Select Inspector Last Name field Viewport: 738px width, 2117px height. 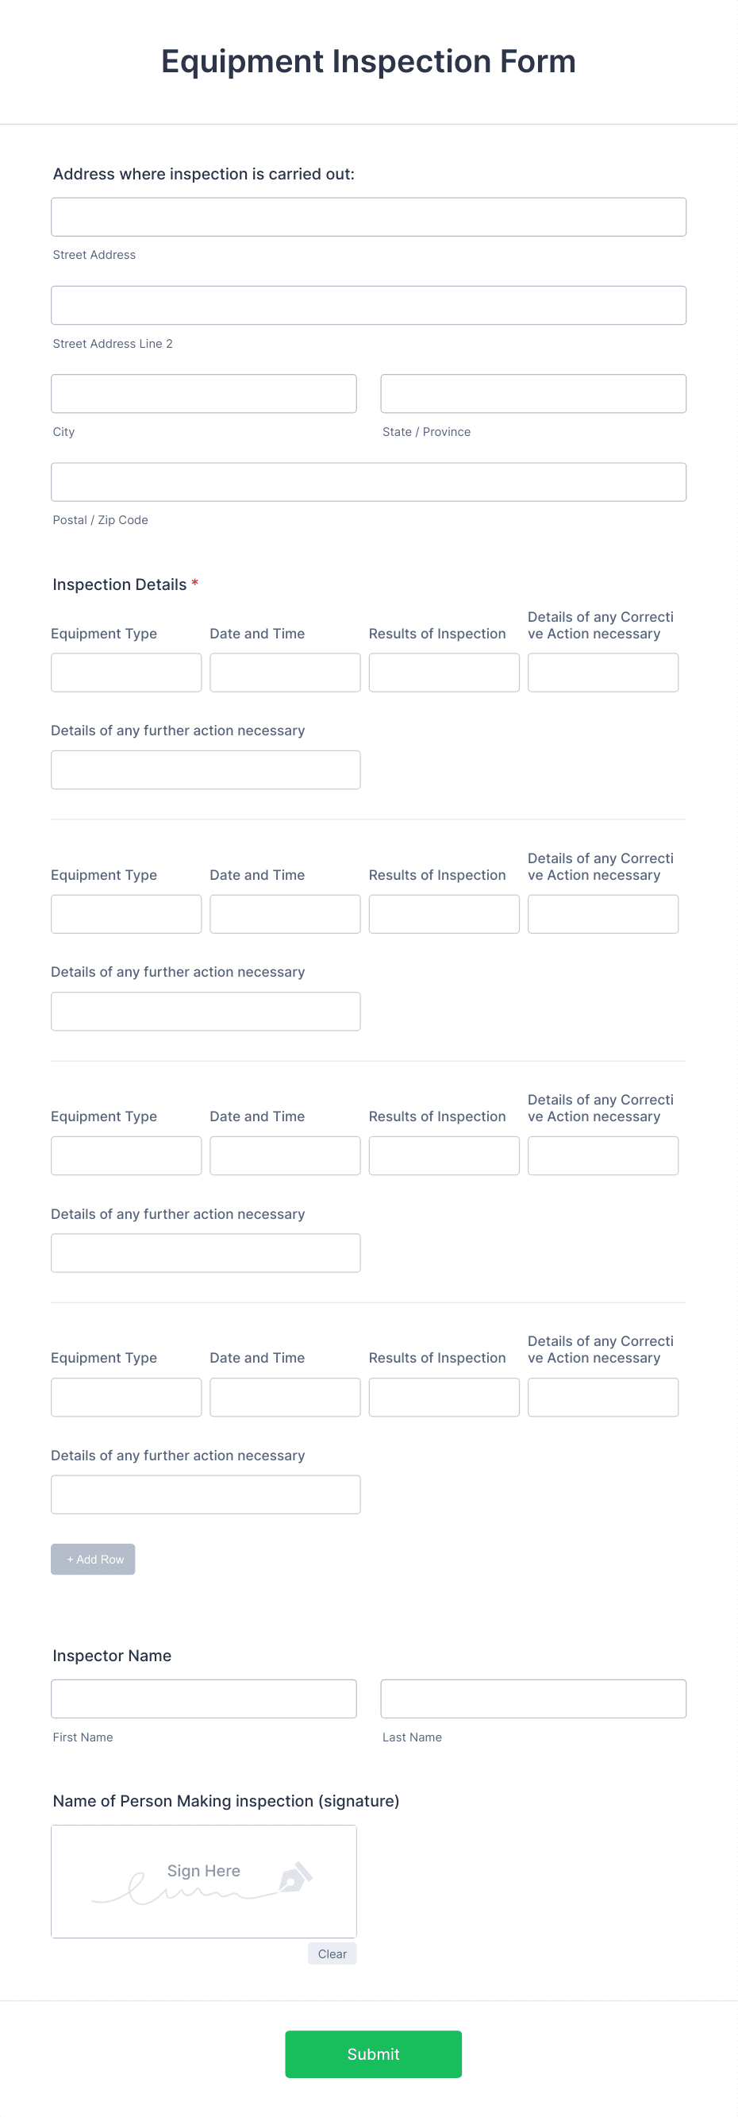pos(532,1699)
